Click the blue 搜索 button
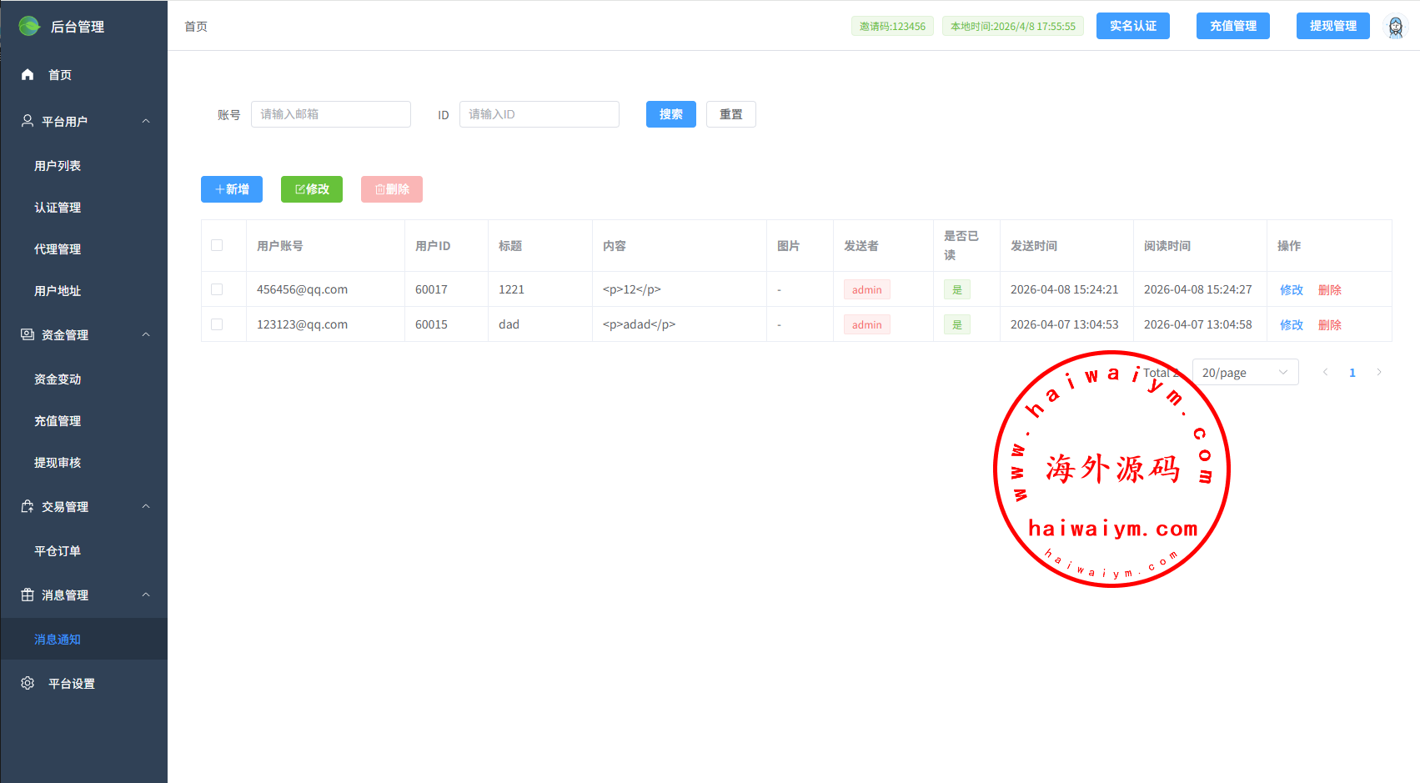 [670, 114]
